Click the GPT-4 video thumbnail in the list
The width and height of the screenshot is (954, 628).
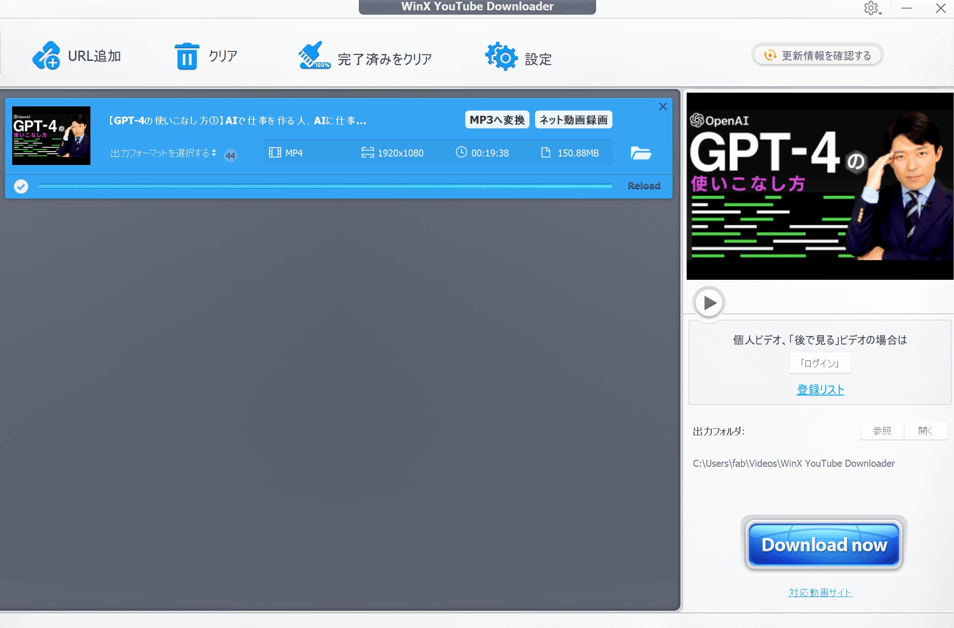(51, 135)
